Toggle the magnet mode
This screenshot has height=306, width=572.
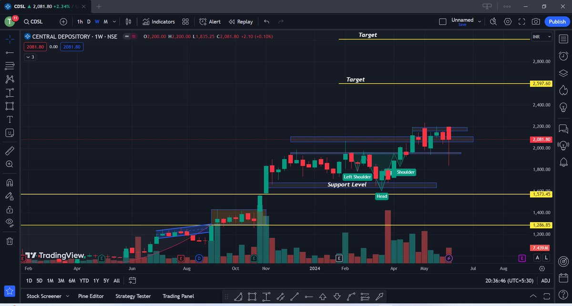click(x=10, y=182)
